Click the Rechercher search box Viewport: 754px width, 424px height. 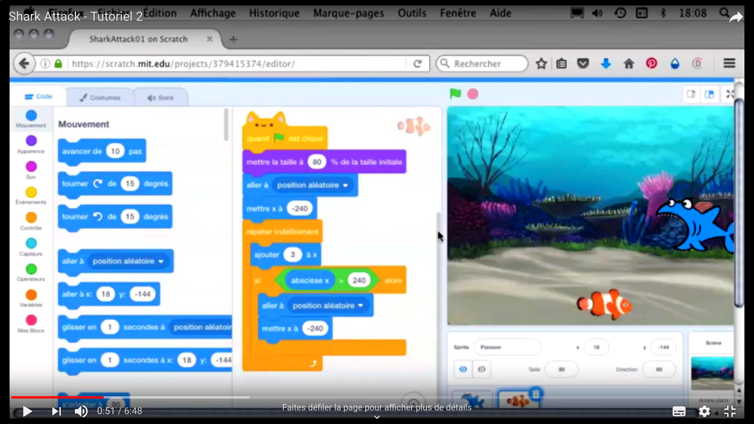tap(482, 64)
